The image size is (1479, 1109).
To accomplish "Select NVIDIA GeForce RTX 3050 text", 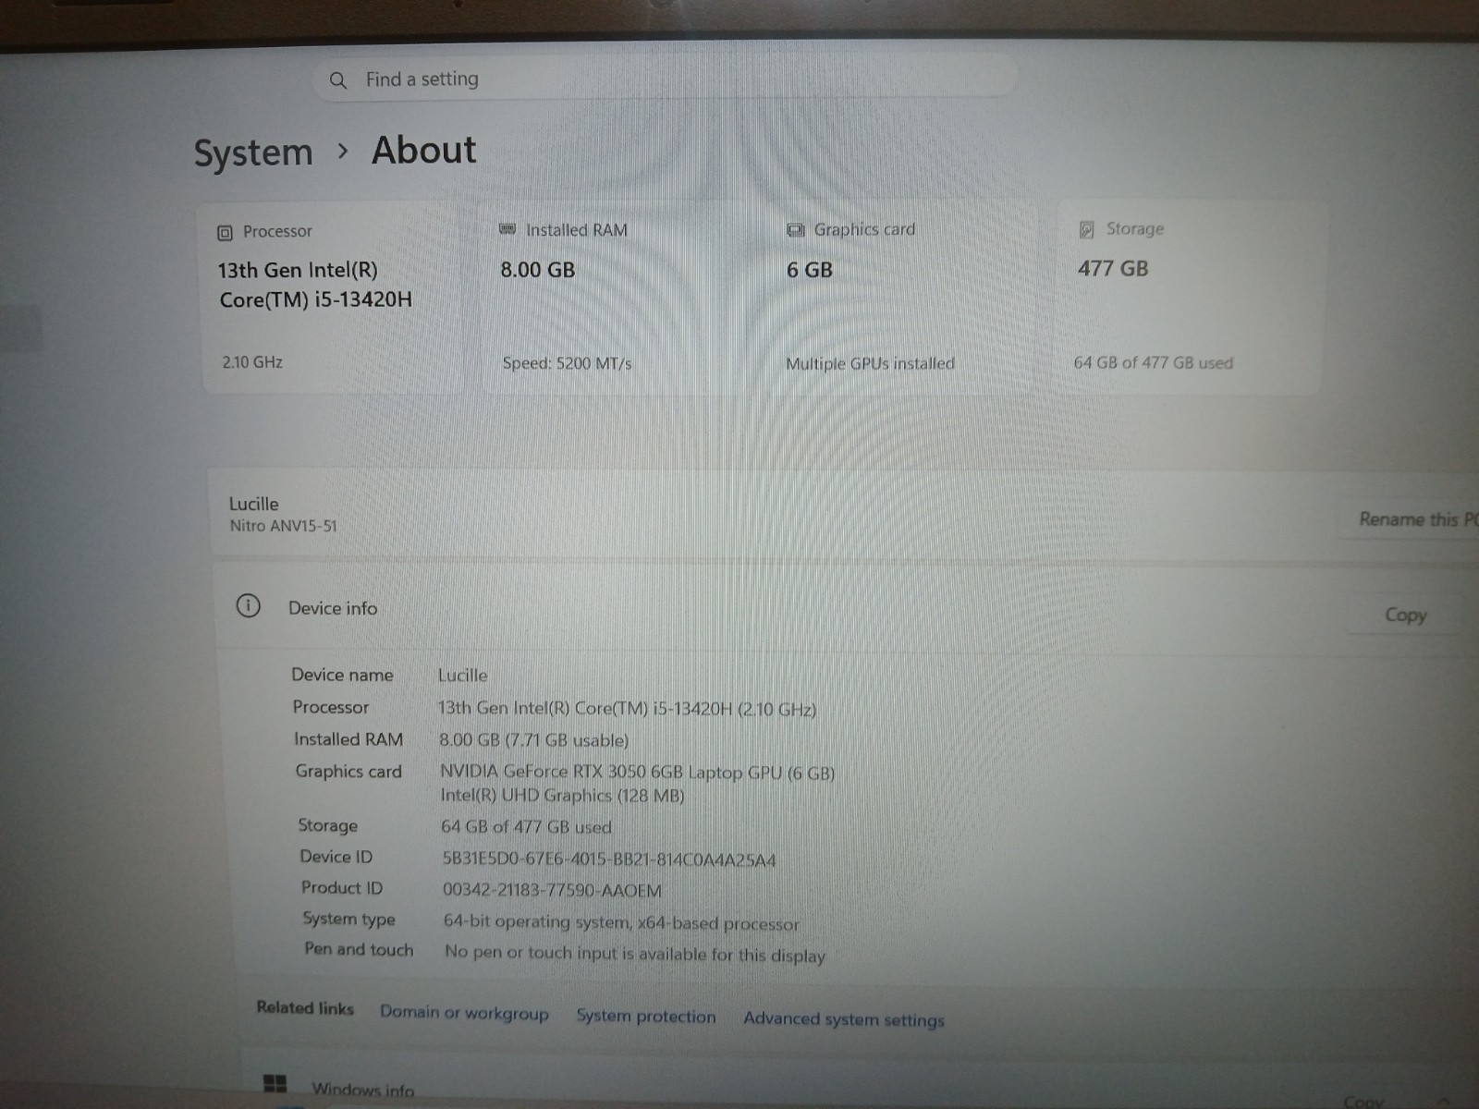I will 637,773.
